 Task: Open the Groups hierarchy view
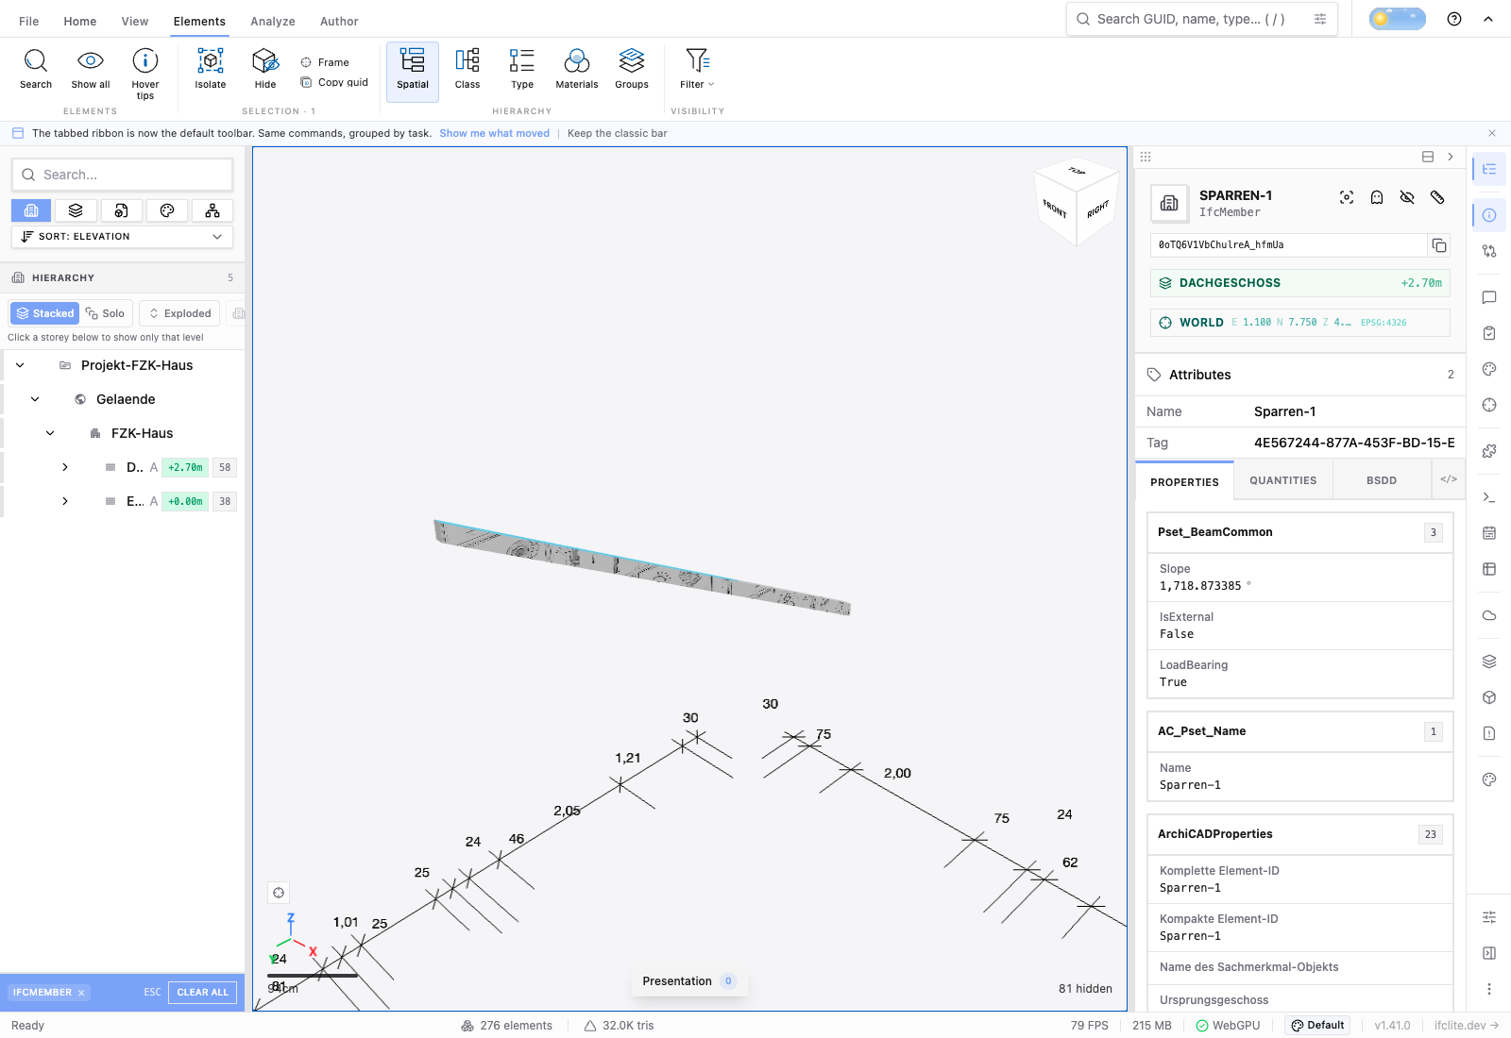632,70
